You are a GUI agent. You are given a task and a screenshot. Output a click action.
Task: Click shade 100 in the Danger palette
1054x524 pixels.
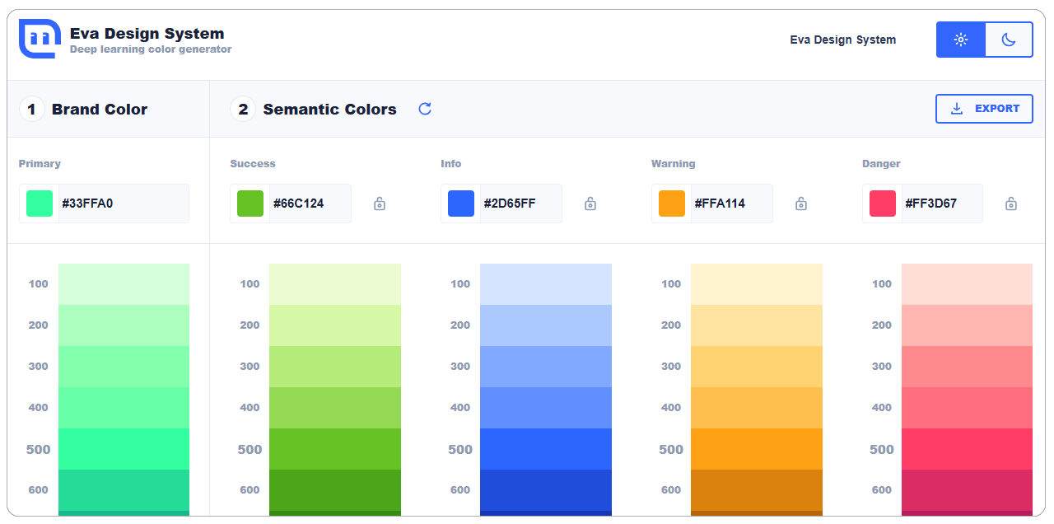pyautogui.click(x=967, y=283)
